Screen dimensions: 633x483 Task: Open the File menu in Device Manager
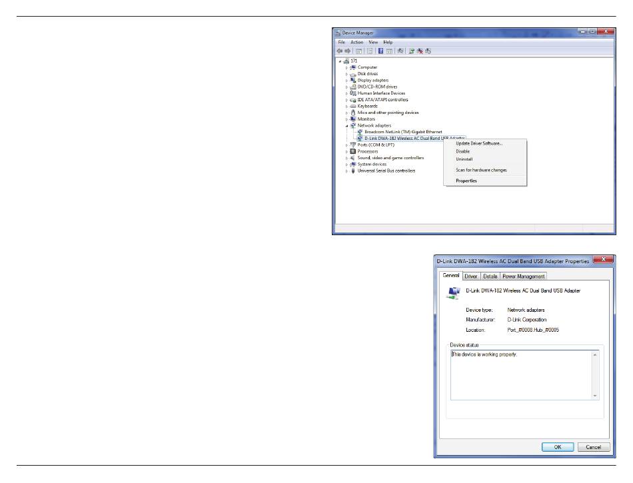point(342,43)
